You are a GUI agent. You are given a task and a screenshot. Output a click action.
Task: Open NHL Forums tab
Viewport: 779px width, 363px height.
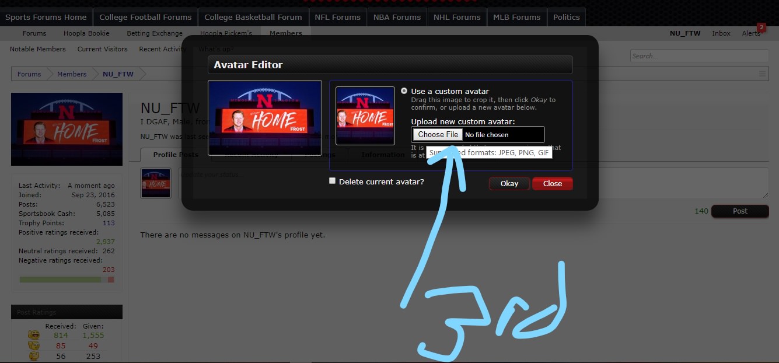click(457, 17)
